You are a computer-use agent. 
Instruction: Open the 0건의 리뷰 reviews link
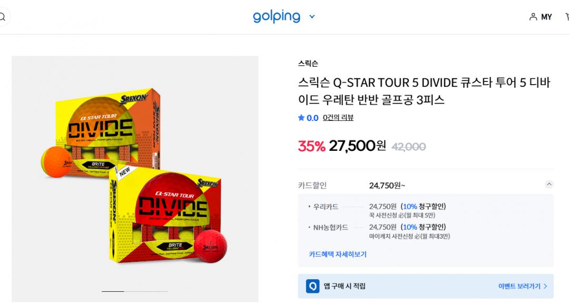[x=338, y=118]
